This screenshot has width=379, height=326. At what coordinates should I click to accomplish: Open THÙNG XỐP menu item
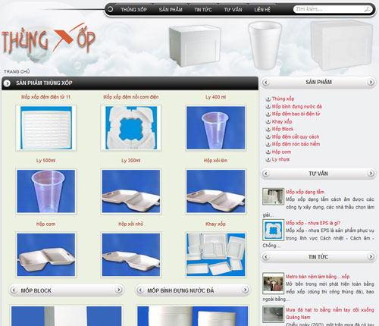point(133,10)
